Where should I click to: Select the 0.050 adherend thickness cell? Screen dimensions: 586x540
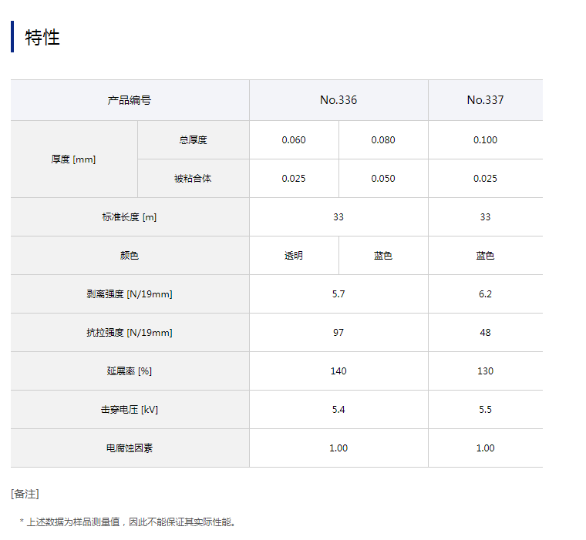(x=383, y=179)
